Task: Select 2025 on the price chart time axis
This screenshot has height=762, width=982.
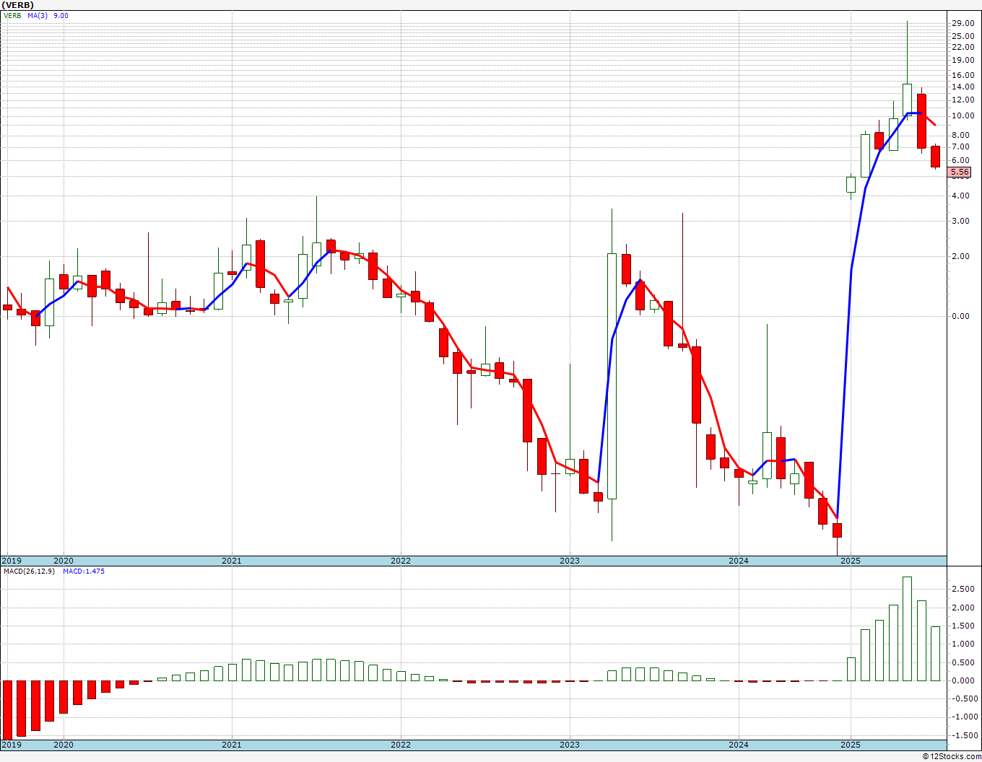Action: [851, 561]
